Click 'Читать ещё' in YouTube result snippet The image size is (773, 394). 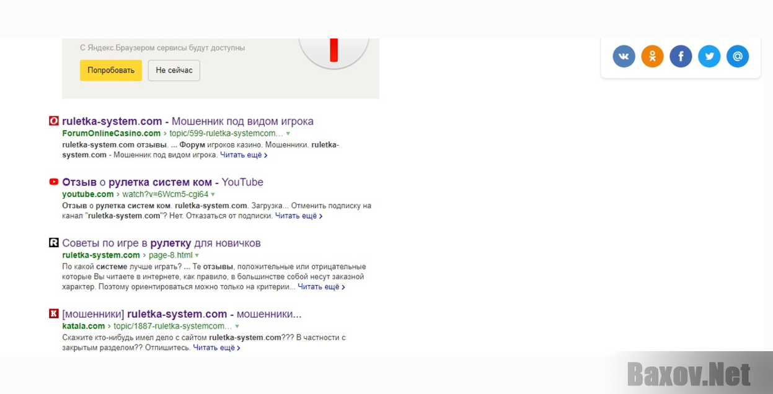pyautogui.click(x=299, y=216)
